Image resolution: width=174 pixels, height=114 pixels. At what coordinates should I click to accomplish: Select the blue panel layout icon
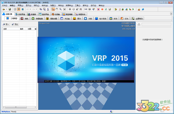[23, 9]
